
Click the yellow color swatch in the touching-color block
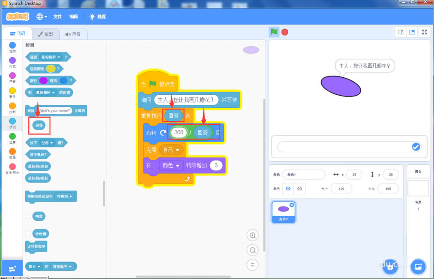51,68
